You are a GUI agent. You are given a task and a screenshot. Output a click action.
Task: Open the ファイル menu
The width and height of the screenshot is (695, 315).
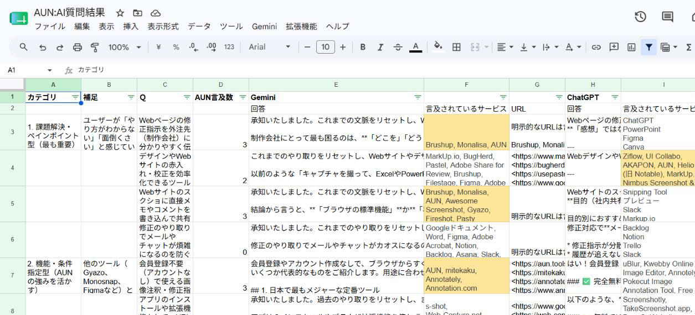(50, 26)
